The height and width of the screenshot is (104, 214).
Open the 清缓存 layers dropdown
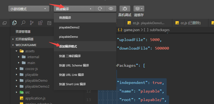[x=139, y=9]
